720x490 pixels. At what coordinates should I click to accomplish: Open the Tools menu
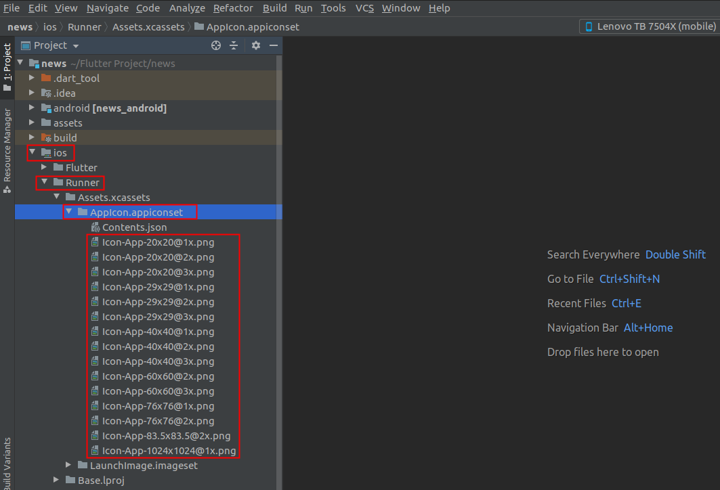(x=333, y=8)
